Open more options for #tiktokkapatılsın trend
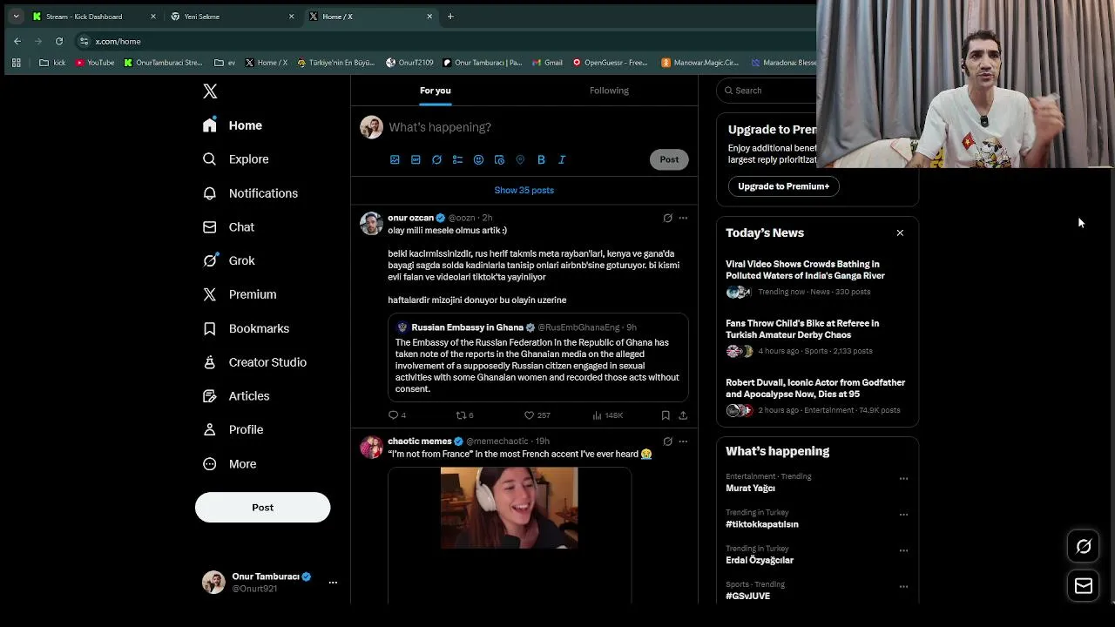Screen dimensions: 1115x627 [x=903, y=515]
